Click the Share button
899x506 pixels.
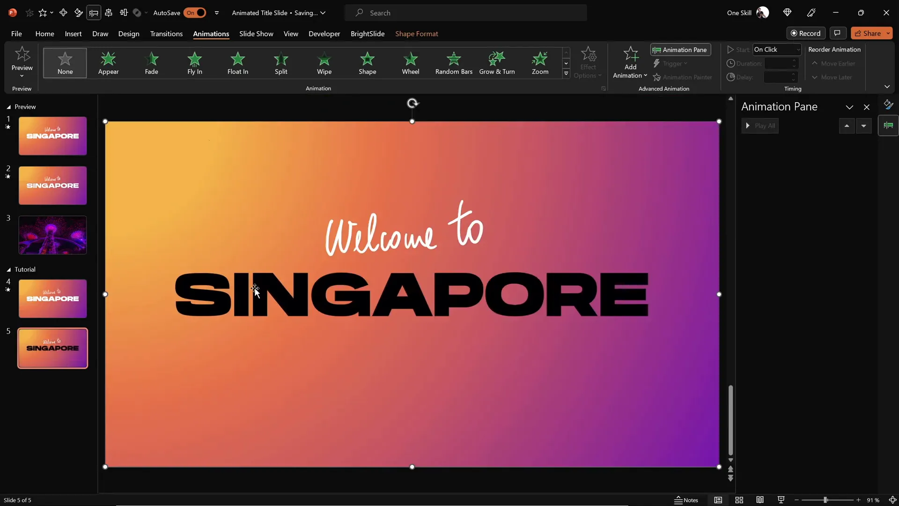[868, 33]
